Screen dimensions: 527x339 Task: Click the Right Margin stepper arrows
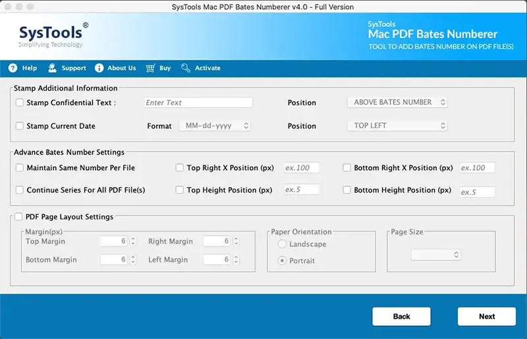236,241
